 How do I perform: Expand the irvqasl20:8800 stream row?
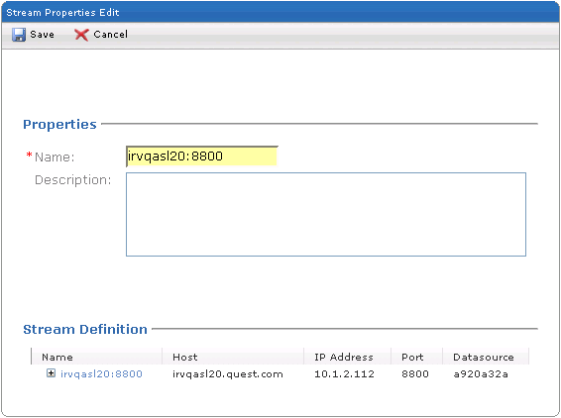52,373
